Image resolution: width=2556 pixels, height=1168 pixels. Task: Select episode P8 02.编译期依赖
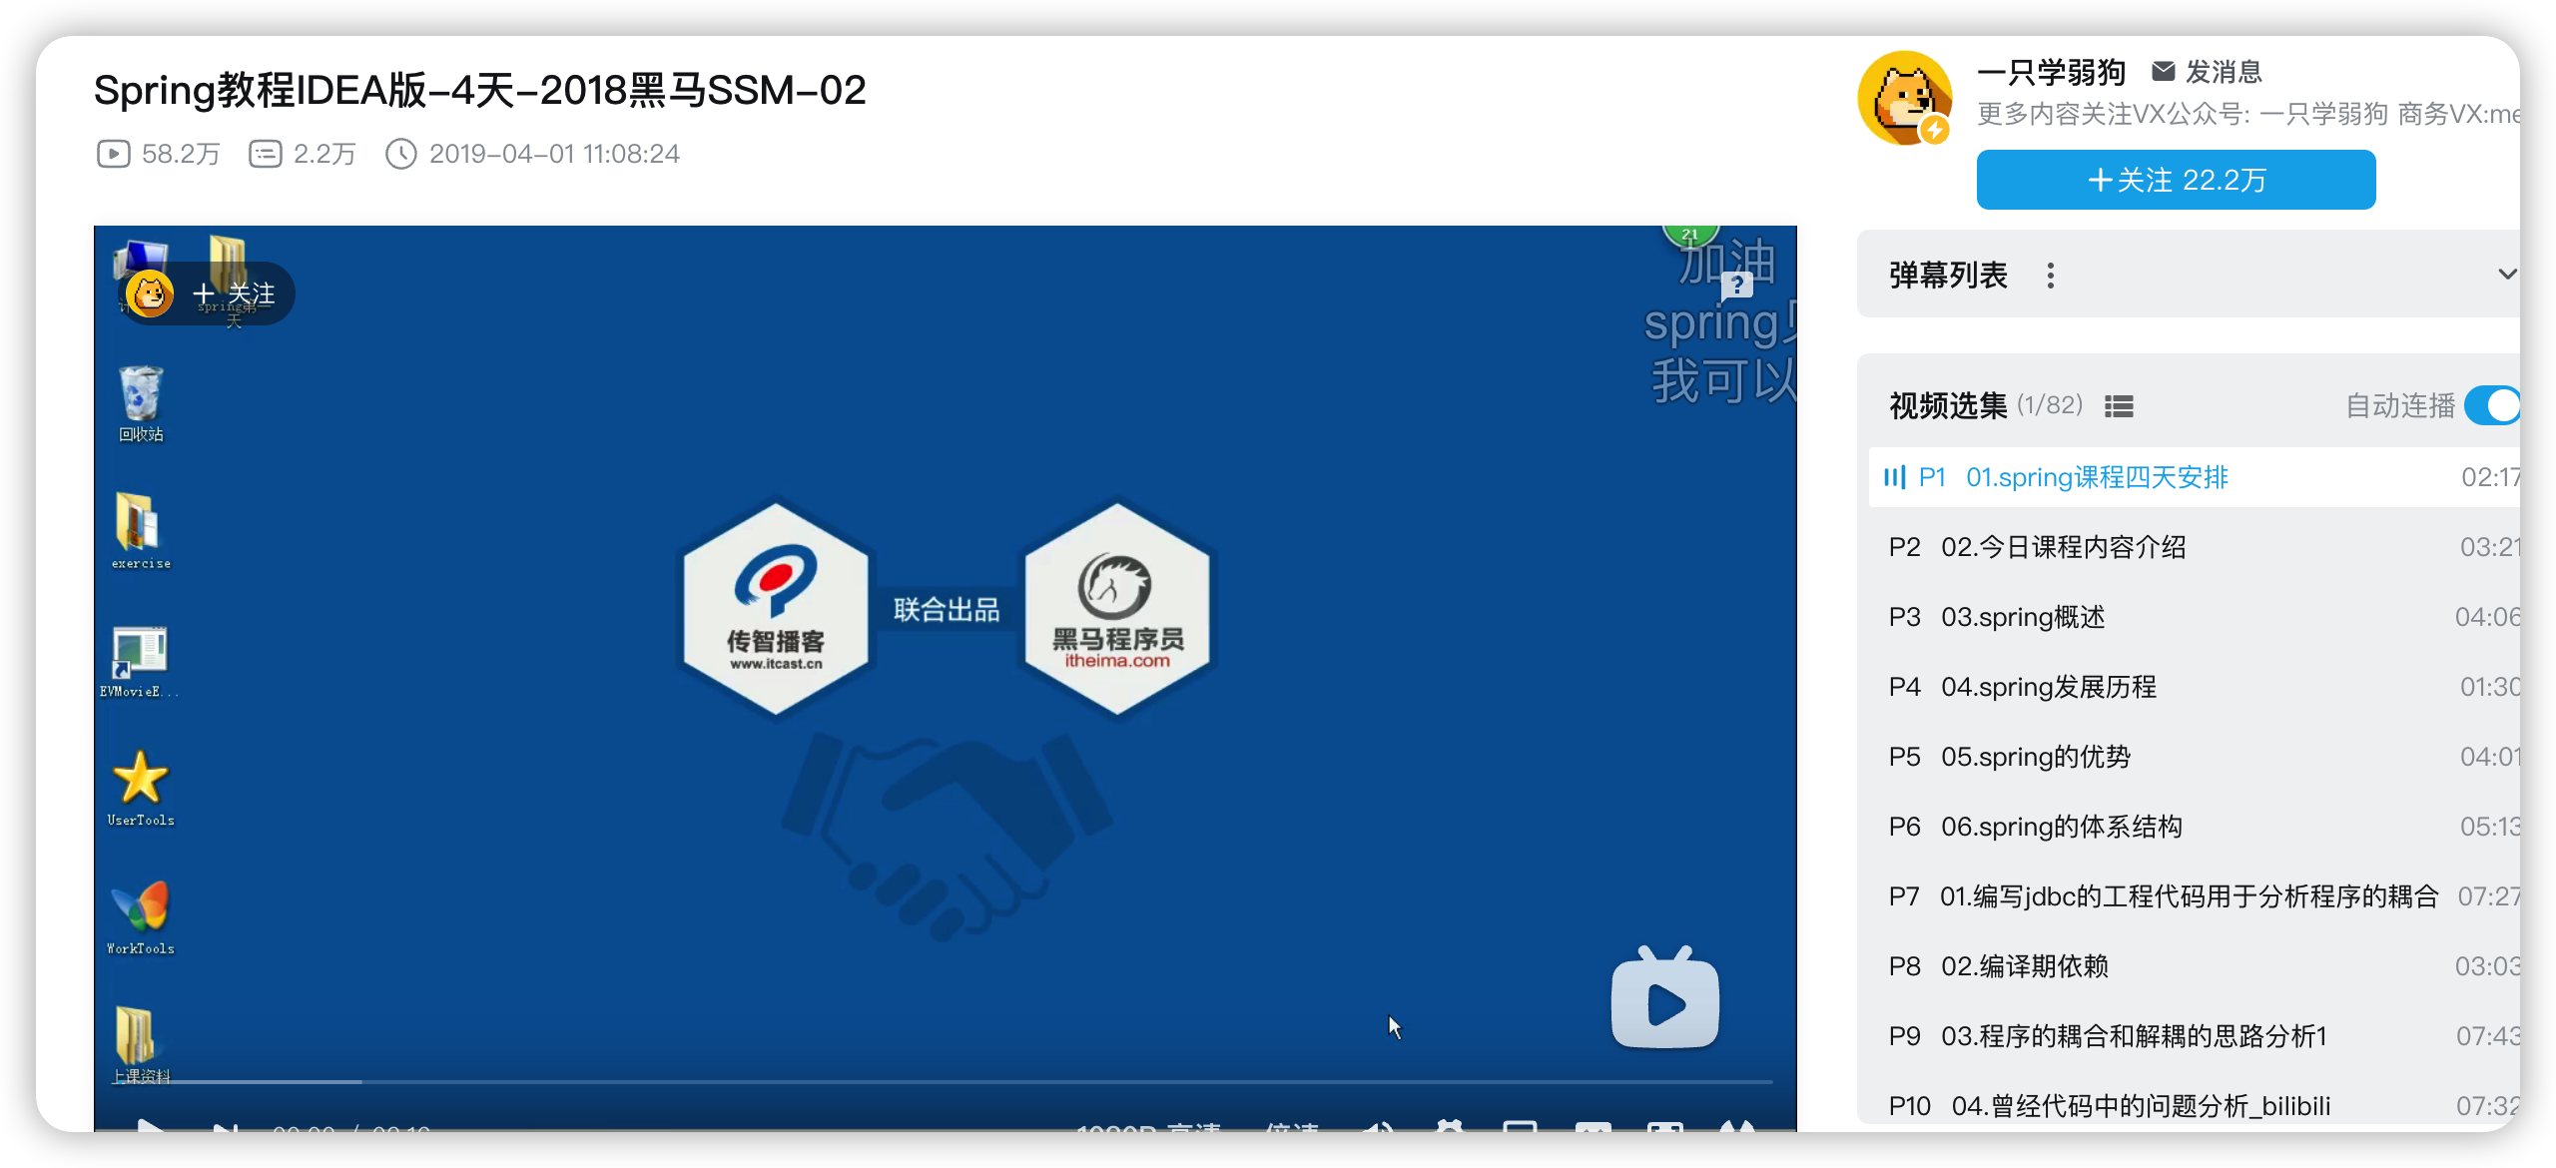[x=2195, y=966]
